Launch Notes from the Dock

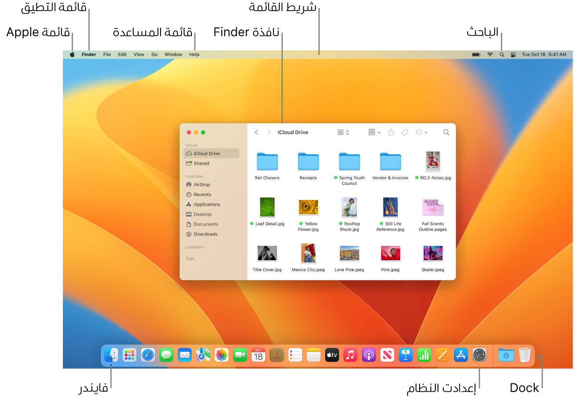point(314,355)
